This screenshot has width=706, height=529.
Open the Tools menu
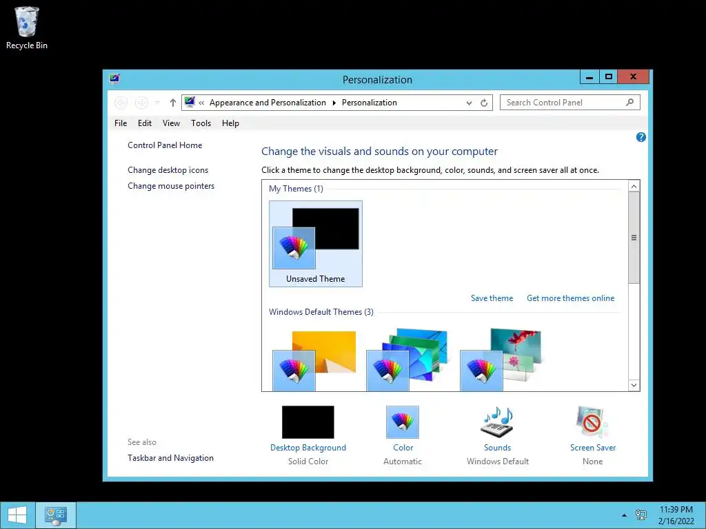click(x=201, y=123)
